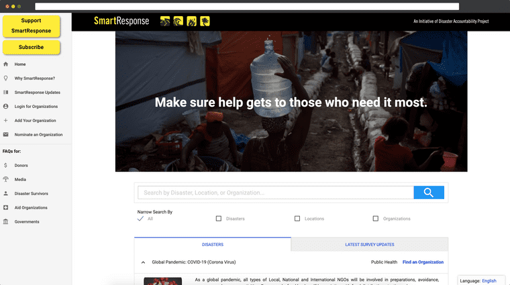Enable the Disasters search filter checkbox

click(x=219, y=219)
